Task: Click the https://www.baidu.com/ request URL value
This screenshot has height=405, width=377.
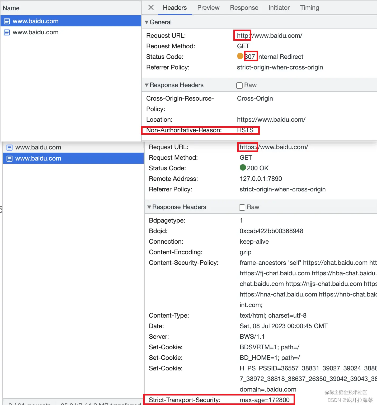Action: coord(274,147)
